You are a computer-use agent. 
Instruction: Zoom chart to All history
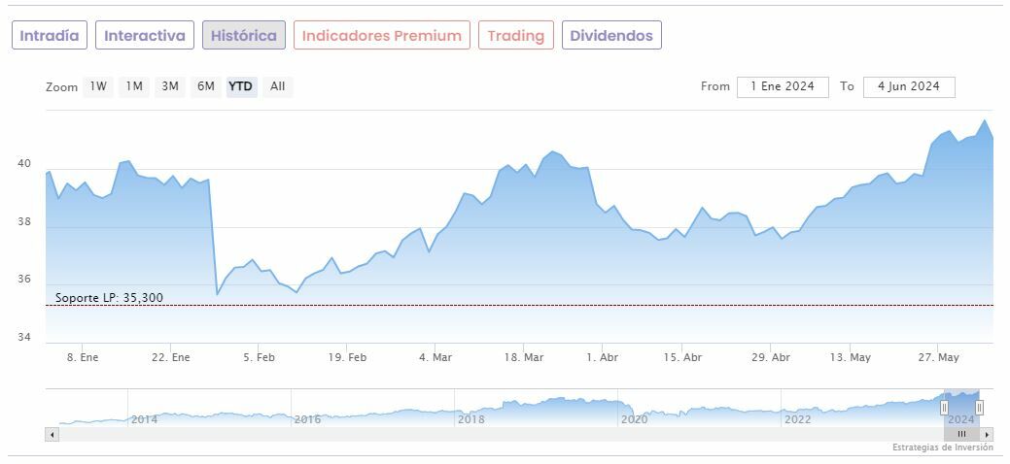[278, 86]
